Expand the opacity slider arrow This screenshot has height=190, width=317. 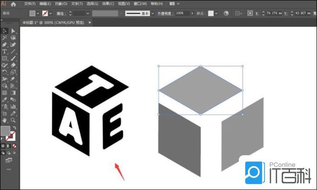tap(192, 14)
